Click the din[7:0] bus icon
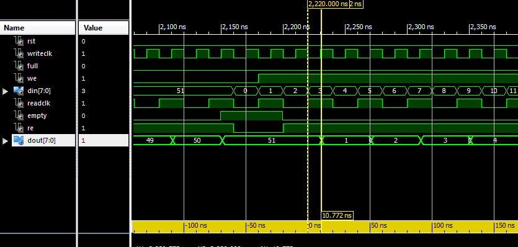Viewport: 518px width, 247px height. [19, 91]
